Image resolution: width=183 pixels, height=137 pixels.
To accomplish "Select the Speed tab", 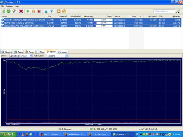I will [x=51, y=52].
